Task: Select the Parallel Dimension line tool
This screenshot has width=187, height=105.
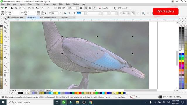Action: (x=5, y=62)
